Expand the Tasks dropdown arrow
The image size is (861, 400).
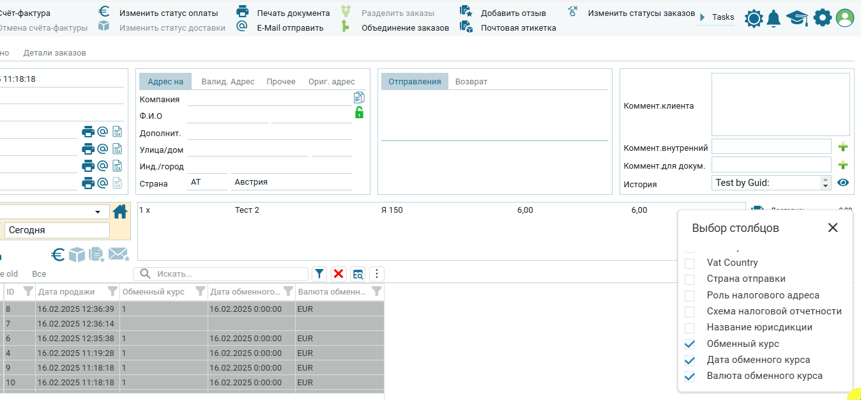(703, 17)
